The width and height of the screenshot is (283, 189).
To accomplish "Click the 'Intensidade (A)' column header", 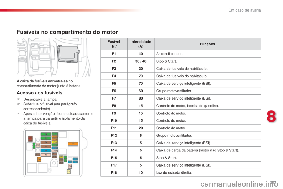I will point(141,44).
